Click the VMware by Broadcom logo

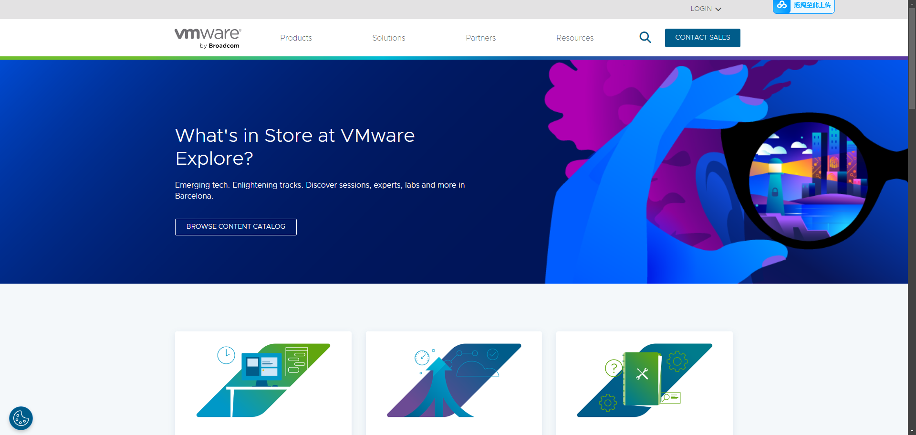coord(208,38)
